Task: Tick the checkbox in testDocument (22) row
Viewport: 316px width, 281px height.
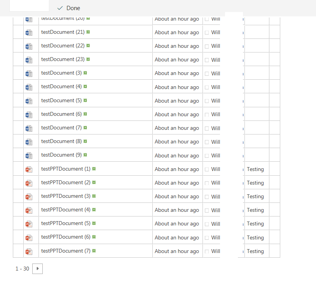Action: [x=207, y=46]
